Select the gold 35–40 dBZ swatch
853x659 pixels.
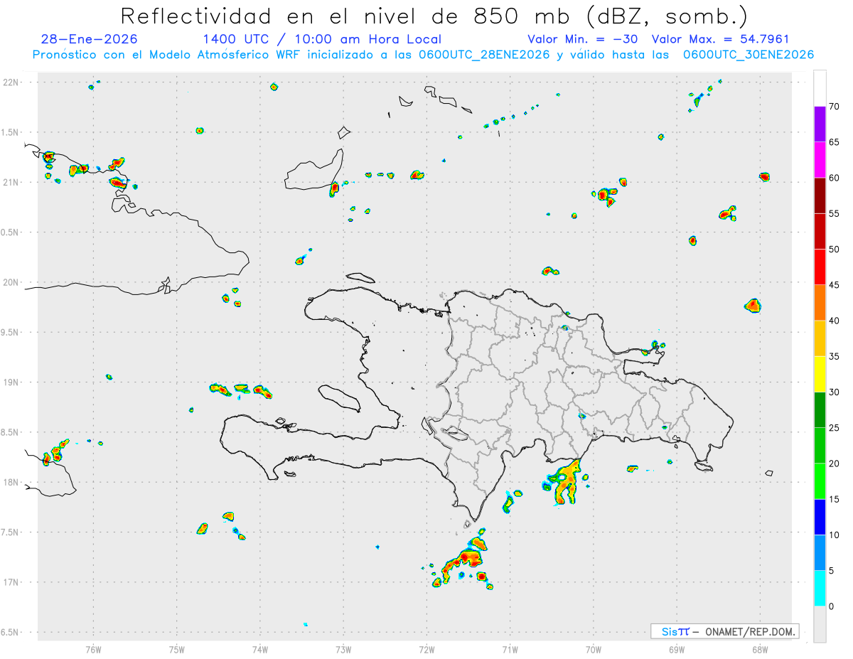tap(820, 338)
